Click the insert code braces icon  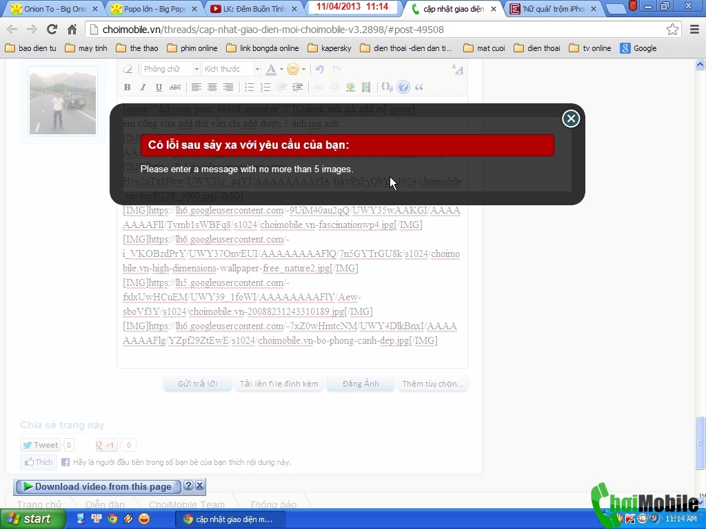click(x=387, y=87)
